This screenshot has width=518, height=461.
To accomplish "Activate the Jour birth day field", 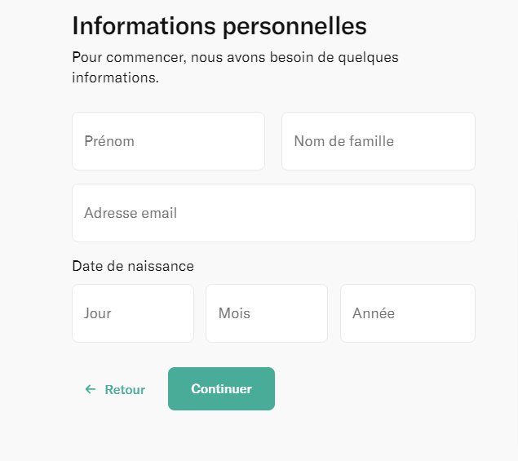I will [133, 313].
